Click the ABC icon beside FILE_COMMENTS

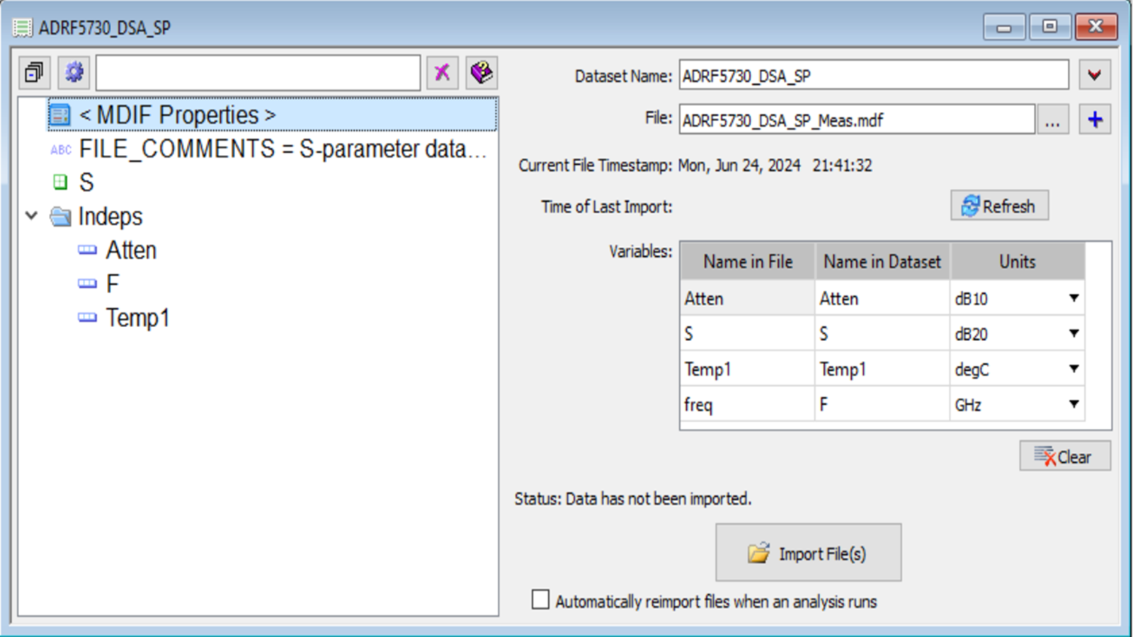point(60,149)
